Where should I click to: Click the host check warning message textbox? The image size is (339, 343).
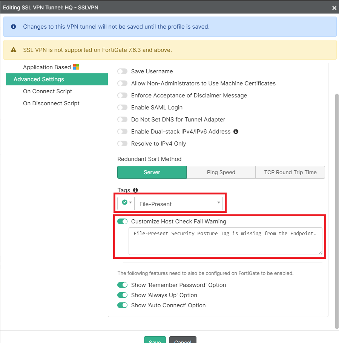[225, 241]
